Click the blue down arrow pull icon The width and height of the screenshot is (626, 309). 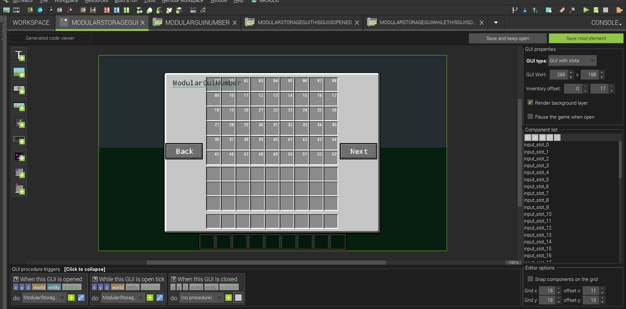pos(525,10)
